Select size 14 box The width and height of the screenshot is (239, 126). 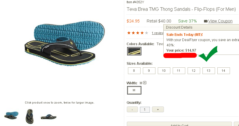click(x=224, y=71)
